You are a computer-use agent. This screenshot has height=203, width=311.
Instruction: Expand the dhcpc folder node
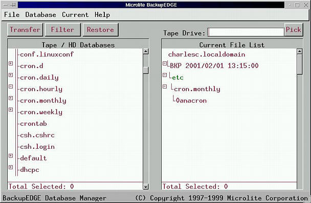tap(11, 167)
